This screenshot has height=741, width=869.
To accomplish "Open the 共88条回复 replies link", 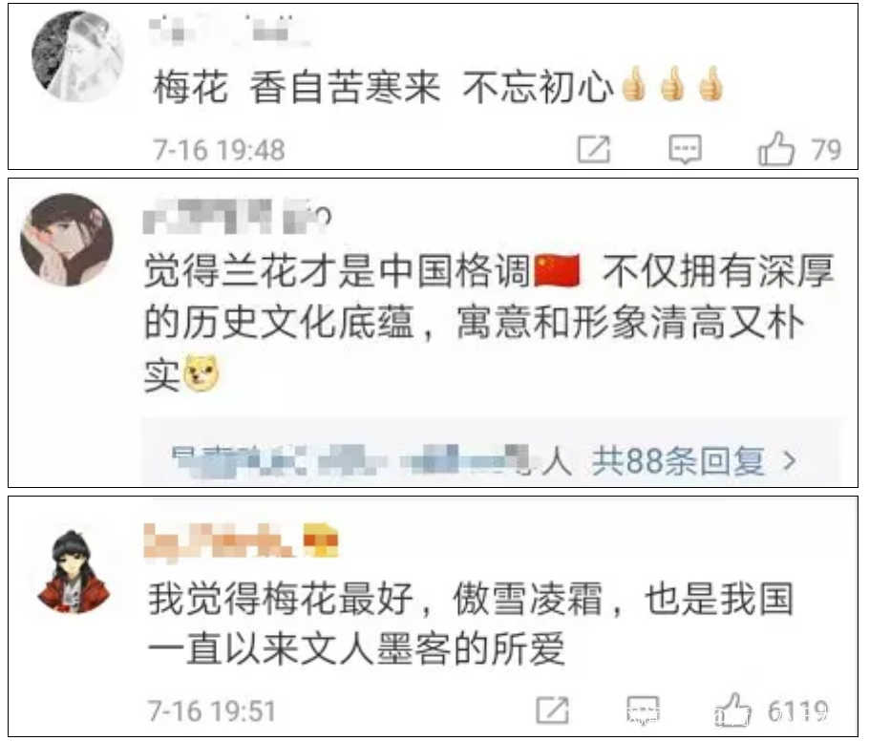I will [x=678, y=460].
